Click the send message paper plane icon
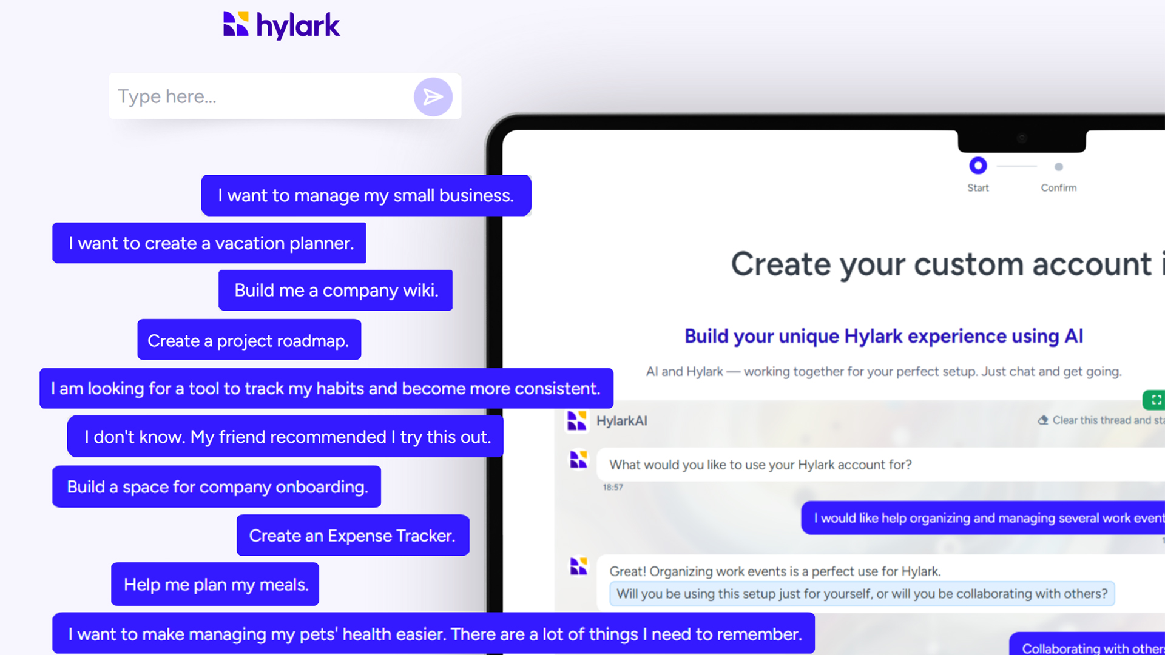 [432, 96]
